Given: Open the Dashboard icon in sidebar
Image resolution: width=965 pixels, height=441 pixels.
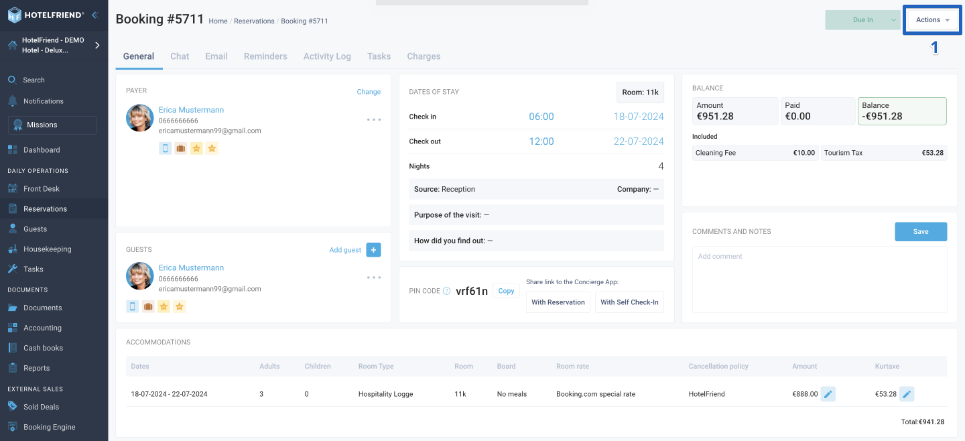Looking at the screenshot, I should (x=12, y=149).
